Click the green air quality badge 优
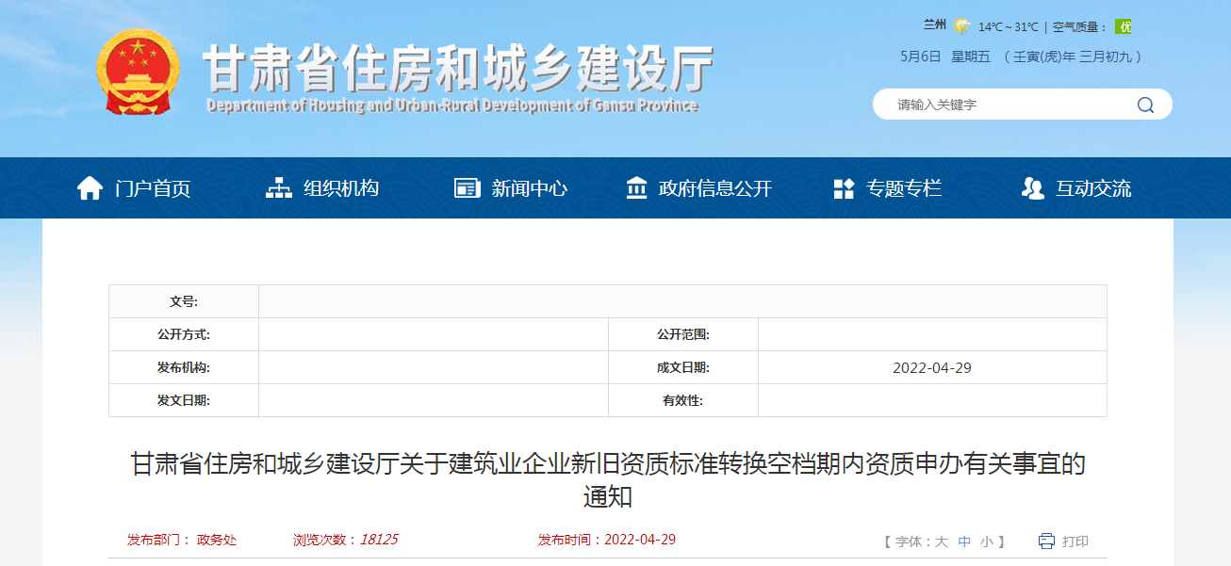 [1124, 26]
